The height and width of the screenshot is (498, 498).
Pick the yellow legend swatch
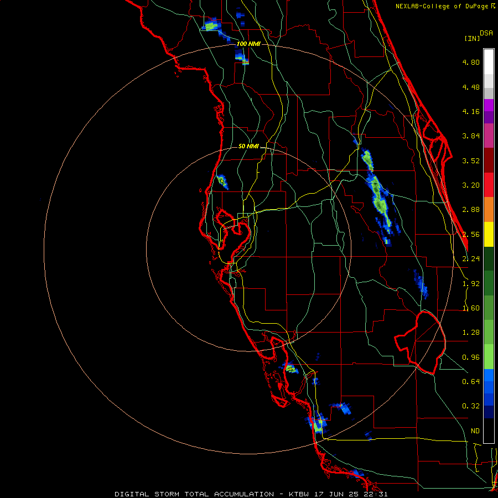(489, 234)
